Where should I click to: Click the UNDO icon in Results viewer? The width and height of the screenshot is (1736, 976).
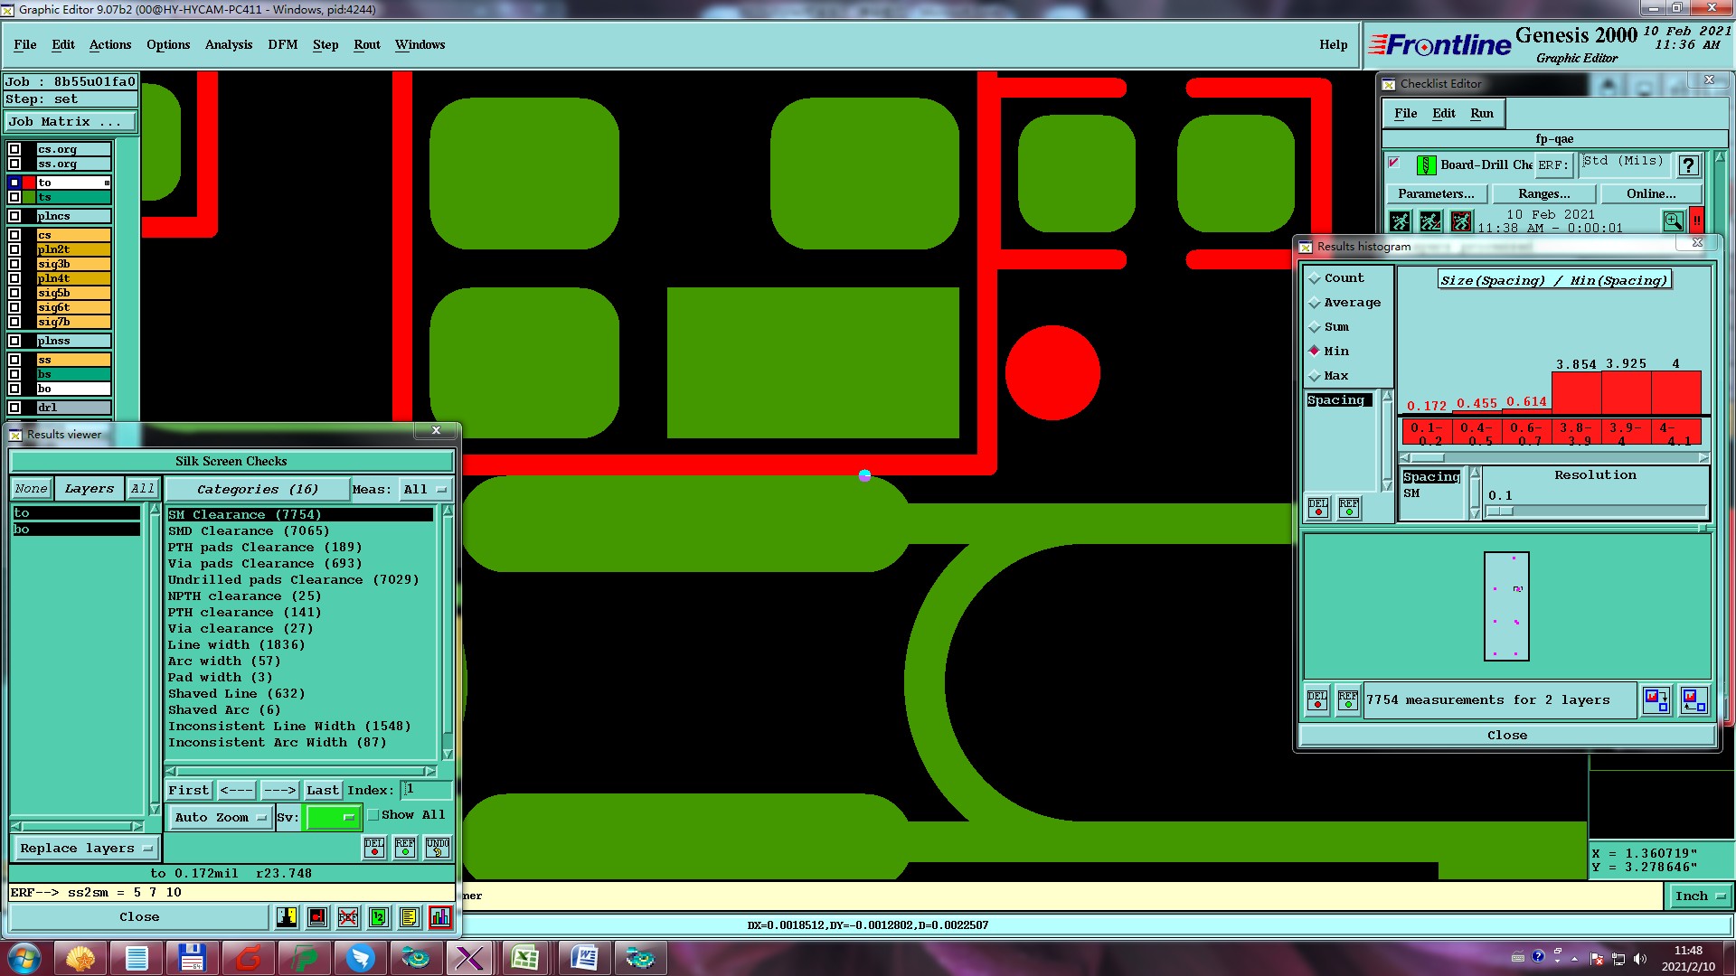pos(438,847)
